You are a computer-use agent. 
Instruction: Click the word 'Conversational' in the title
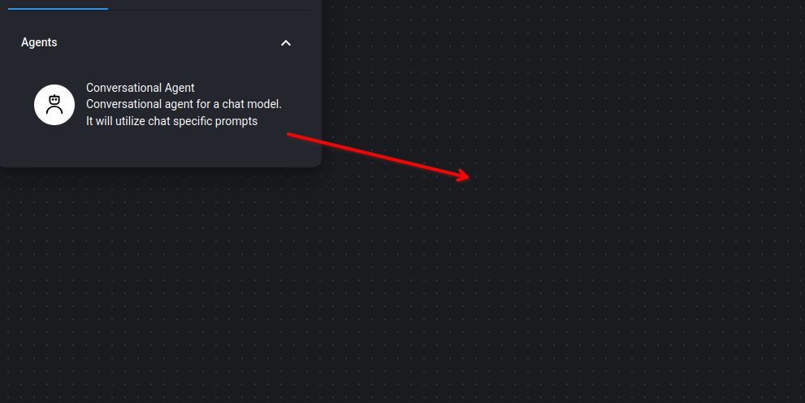click(x=123, y=88)
